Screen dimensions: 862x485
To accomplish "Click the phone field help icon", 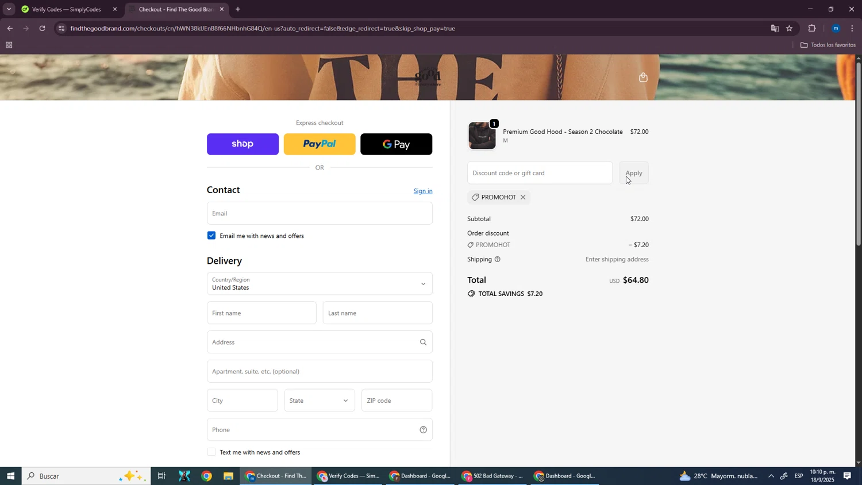I will click(423, 430).
